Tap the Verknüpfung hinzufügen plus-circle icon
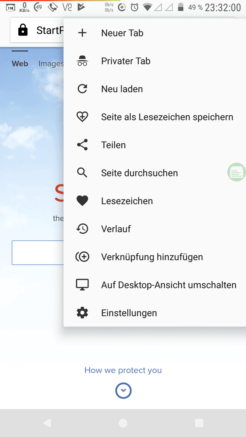246x437 pixels. [x=82, y=257]
